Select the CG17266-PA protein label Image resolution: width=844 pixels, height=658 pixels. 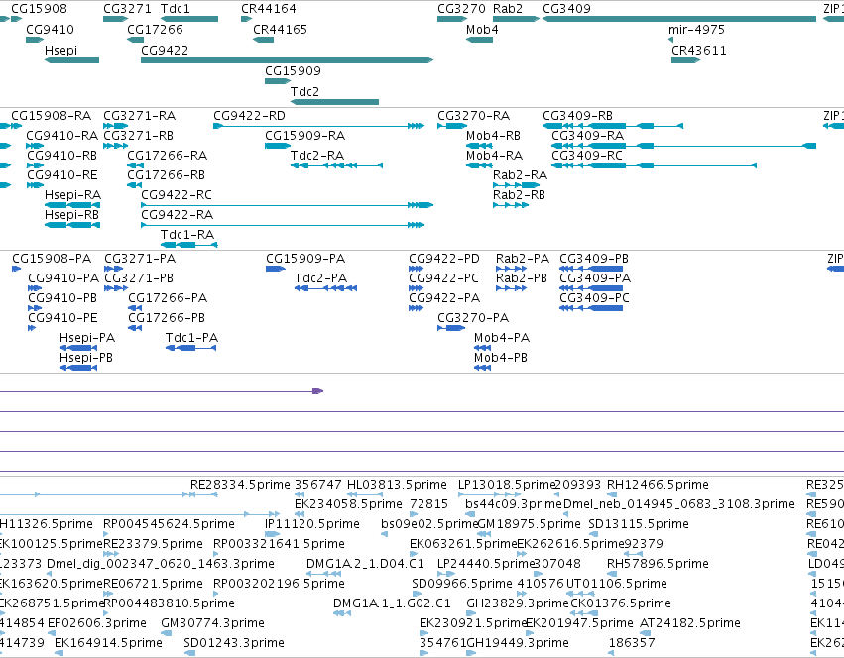pyautogui.click(x=168, y=298)
